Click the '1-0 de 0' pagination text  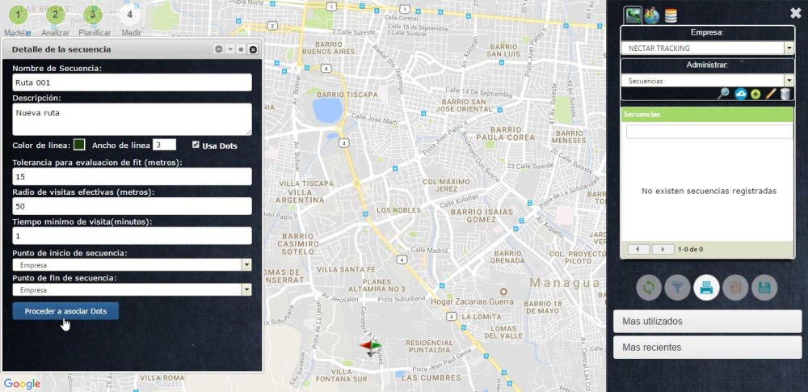click(691, 250)
